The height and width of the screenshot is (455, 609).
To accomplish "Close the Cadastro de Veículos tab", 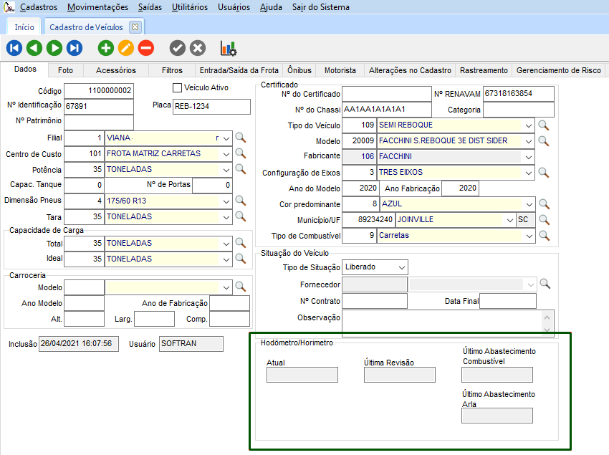I will [x=135, y=27].
